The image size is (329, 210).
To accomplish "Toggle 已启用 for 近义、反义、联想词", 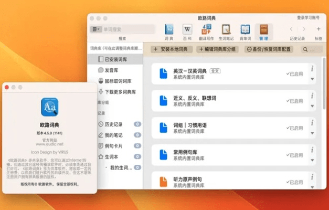I will (x=294, y=101).
